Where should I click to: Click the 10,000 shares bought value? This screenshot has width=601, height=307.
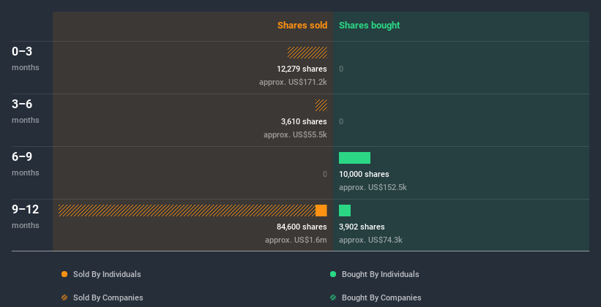[364, 174]
